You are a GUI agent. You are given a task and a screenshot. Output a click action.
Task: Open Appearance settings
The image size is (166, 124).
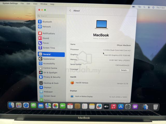tap(47, 59)
